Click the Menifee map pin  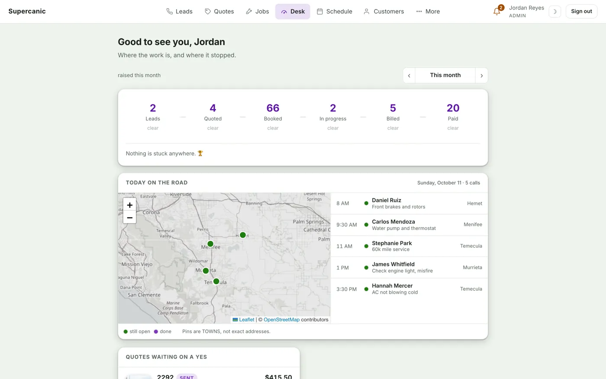210,244
